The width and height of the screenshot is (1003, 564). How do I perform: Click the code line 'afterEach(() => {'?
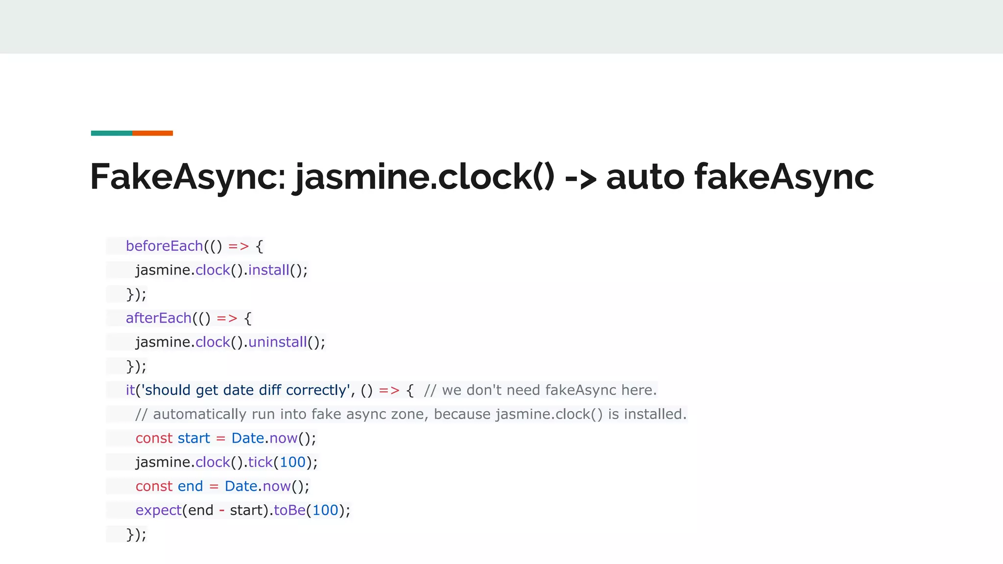[189, 318]
